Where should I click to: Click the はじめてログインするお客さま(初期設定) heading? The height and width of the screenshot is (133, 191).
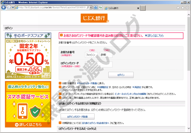80,104
